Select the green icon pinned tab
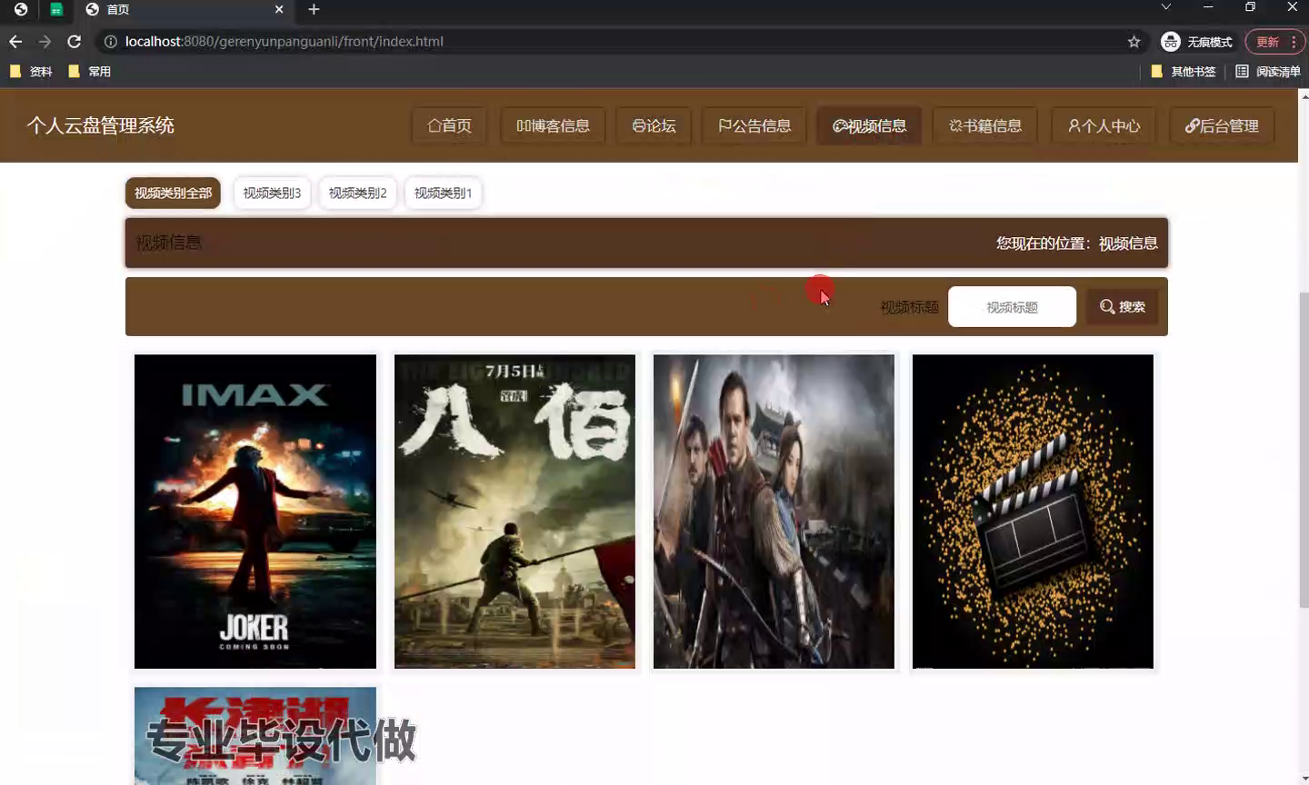The width and height of the screenshot is (1309, 785). coord(56,9)
